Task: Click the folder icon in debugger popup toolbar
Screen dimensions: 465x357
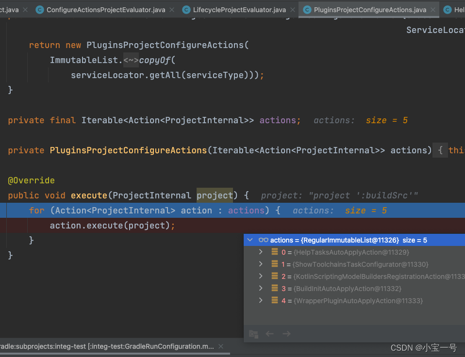Action: pyautogui.click(x=253, y=334)
